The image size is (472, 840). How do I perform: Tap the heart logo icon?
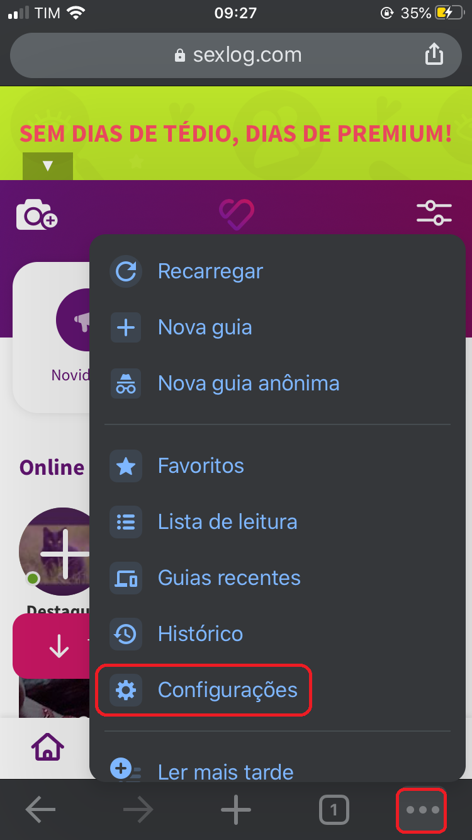[237, 215]
